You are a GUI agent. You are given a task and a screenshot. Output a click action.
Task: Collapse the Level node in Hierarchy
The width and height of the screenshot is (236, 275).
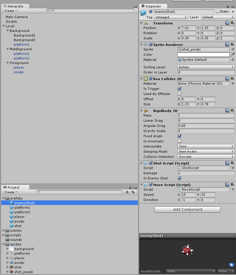(x=3, y=26)
